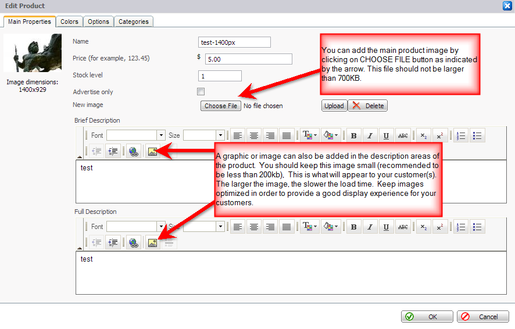Collapse the Brief Description toolbar
Image resolution: width=515 pixels, height=329 pixels.
80,157
